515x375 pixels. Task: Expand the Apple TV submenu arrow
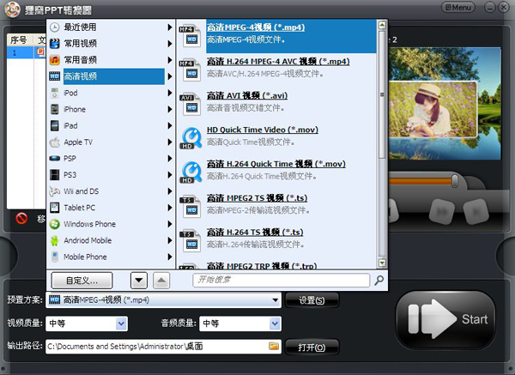point(169,142)
